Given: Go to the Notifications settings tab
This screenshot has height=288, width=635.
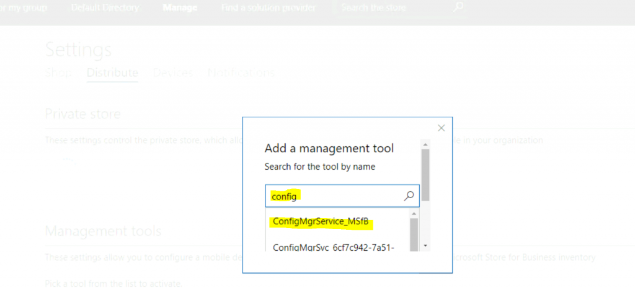Looking at the screenshot, I should point(241,72).
